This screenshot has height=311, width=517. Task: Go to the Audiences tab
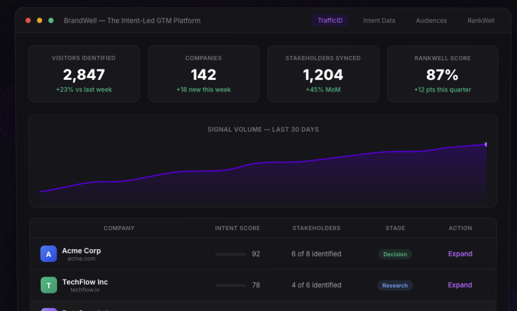(431, 21)
